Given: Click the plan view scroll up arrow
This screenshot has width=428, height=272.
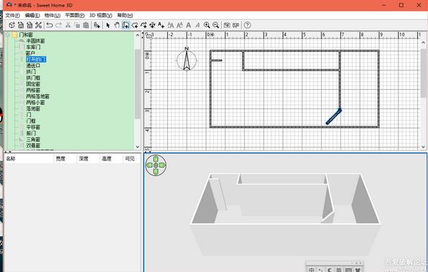Looking at the screenshot, I should pyautogui.click(x=424, y=42).
